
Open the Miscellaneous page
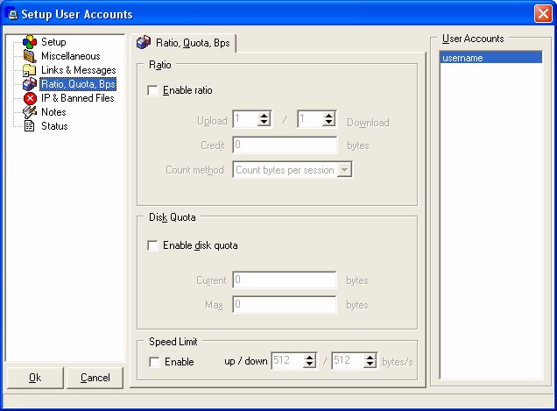[71, 56]
